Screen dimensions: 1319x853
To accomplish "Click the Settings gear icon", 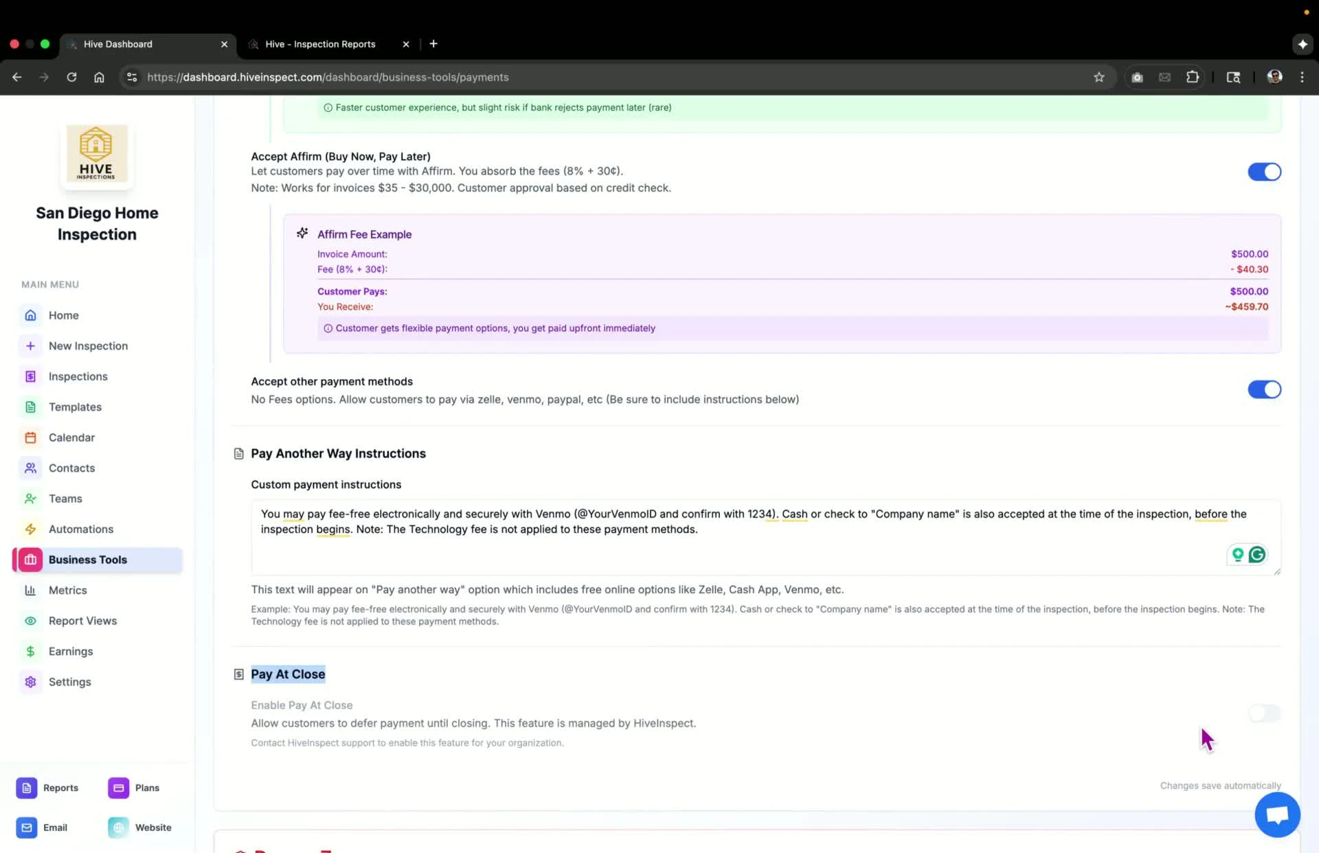I will 30,682.
